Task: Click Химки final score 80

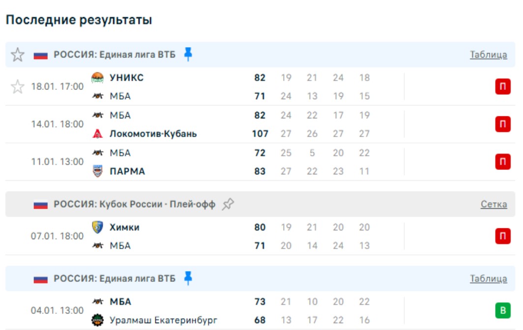Action: click(260, 227)
